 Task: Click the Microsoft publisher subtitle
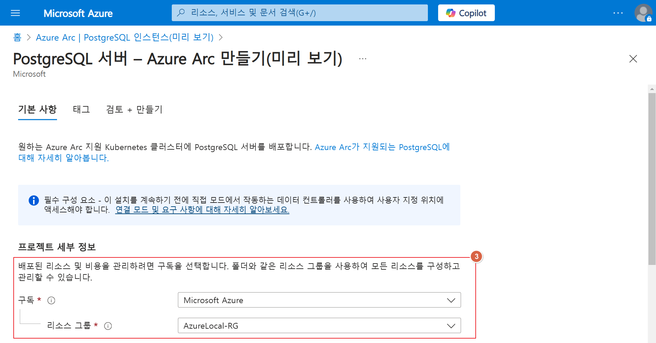pos(29,74)
